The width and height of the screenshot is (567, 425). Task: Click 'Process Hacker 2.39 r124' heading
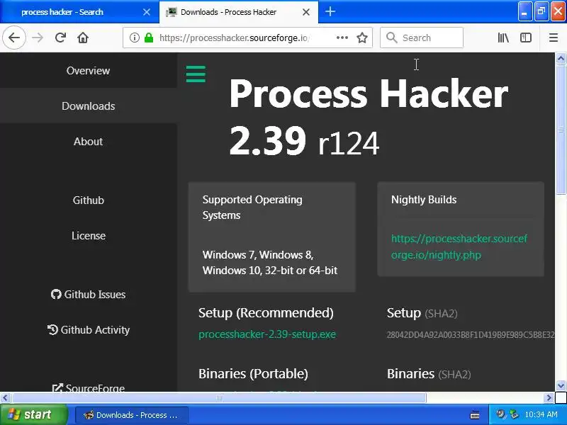(x=368, y=118)
